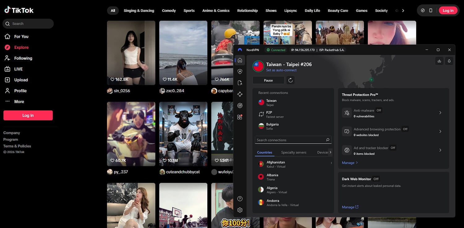Open the NordVPN Home panel
The image size is (464, 228).
[240, 60]
